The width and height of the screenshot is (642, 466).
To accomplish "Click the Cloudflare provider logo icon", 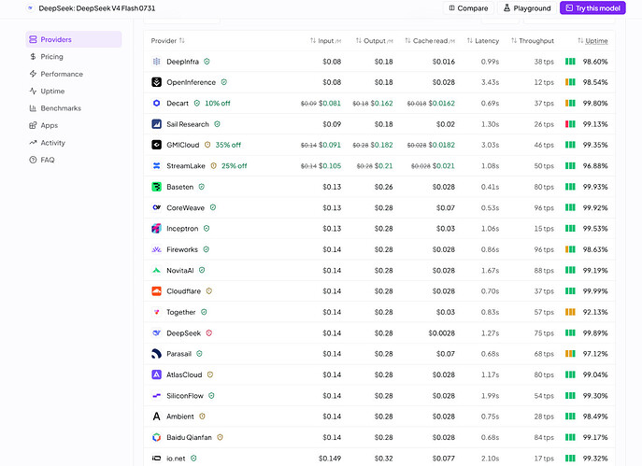I will click(156, 290).
